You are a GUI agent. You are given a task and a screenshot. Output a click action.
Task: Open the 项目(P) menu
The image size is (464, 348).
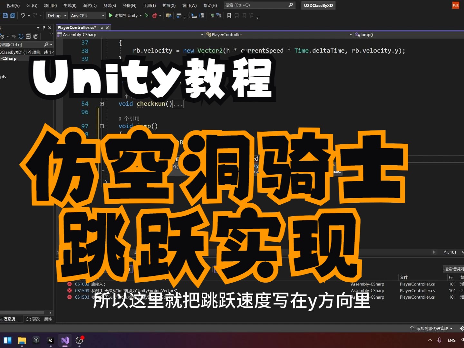pyautogui.click(x=50, y=5)
